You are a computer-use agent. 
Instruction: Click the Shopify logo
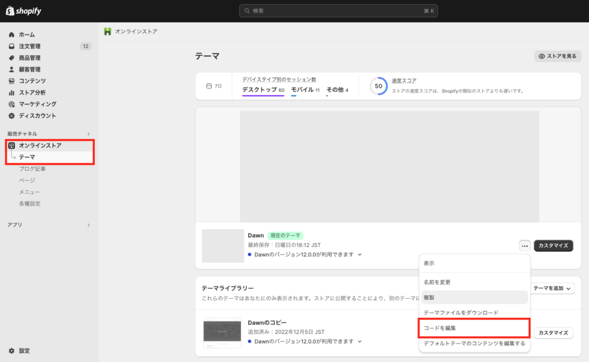point(23,11)
